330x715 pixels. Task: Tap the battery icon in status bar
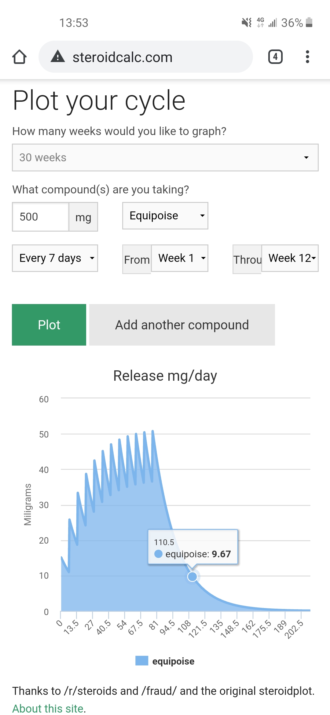pos(309,23)
